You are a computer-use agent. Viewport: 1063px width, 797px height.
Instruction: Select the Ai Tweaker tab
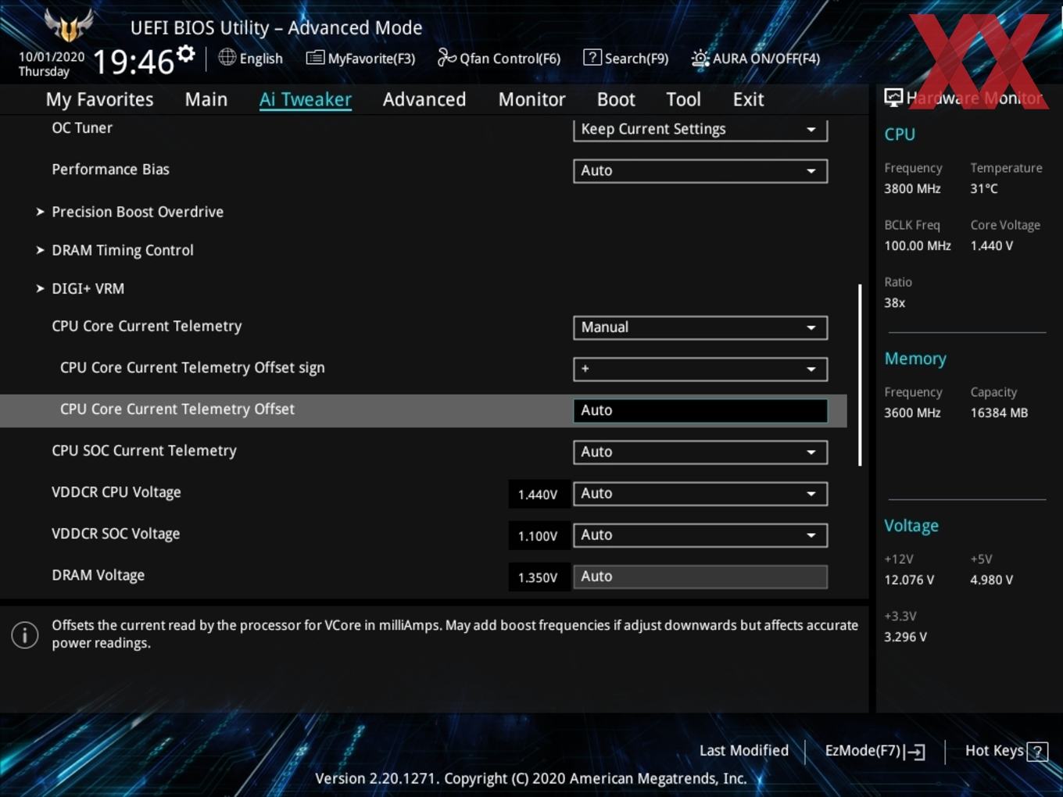coord(306,100)
